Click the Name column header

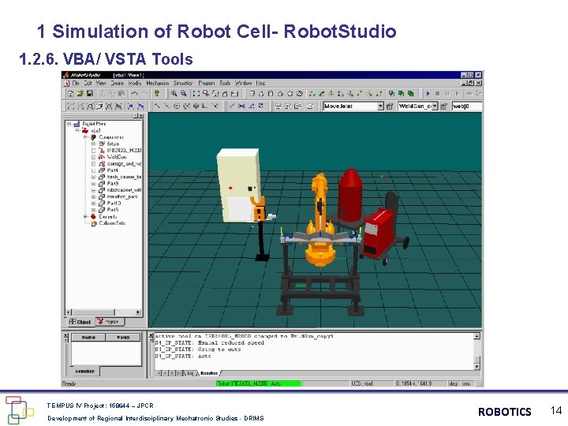pyautogui.click(x=88, y=338)
